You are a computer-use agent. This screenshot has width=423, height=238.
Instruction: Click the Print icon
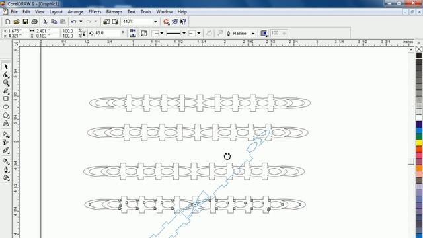click(x=34, y=22)
